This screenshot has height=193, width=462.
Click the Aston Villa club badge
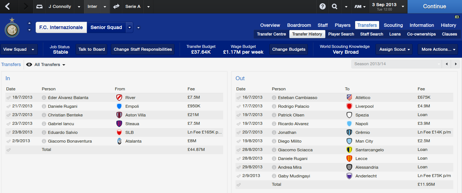[119, 115]
